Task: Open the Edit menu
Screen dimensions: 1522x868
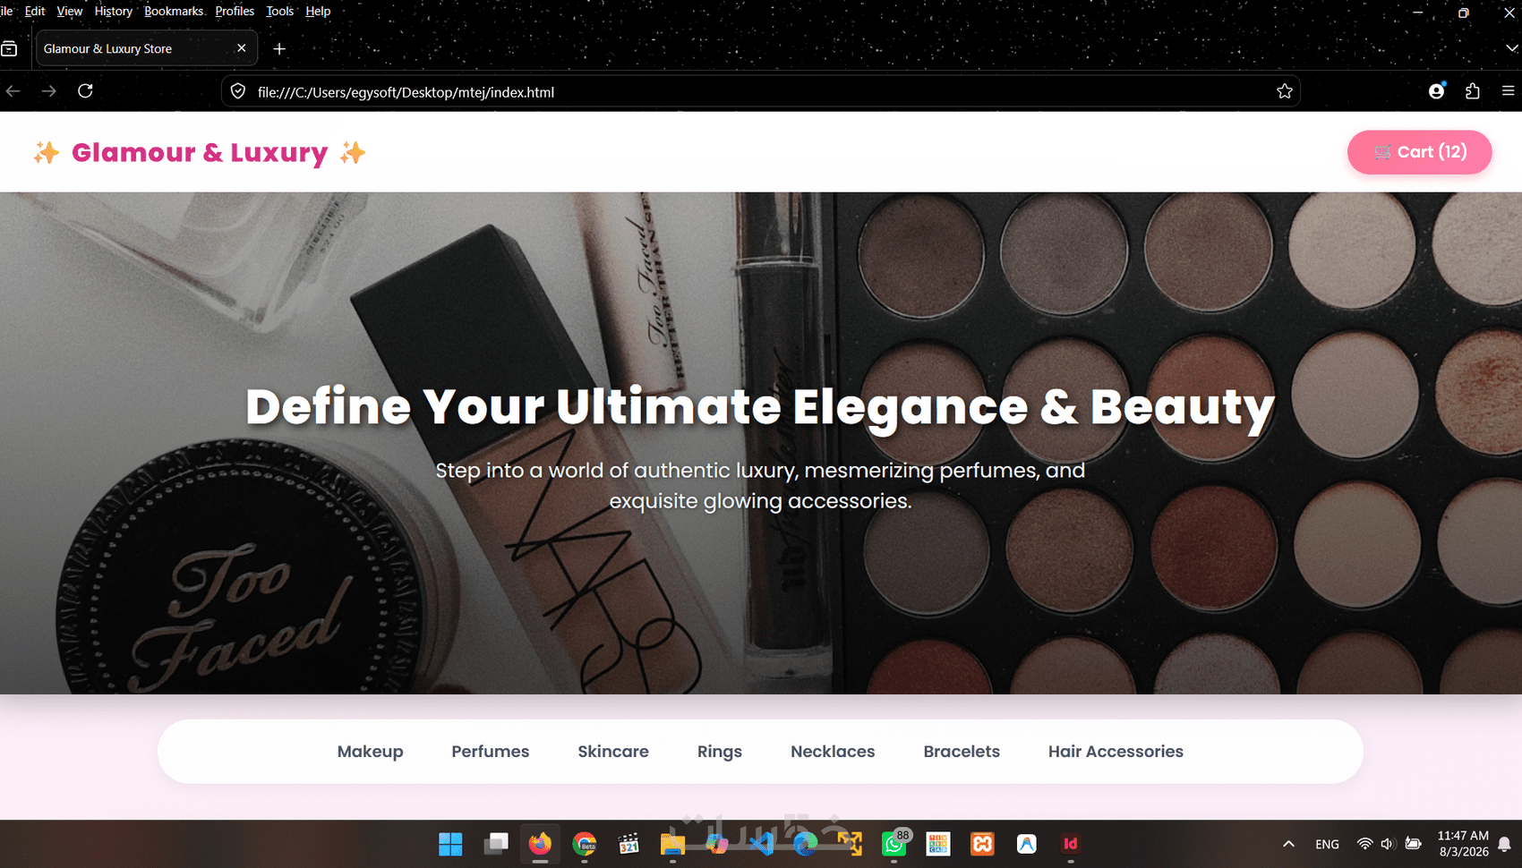Action: click(x=35, y=11)
